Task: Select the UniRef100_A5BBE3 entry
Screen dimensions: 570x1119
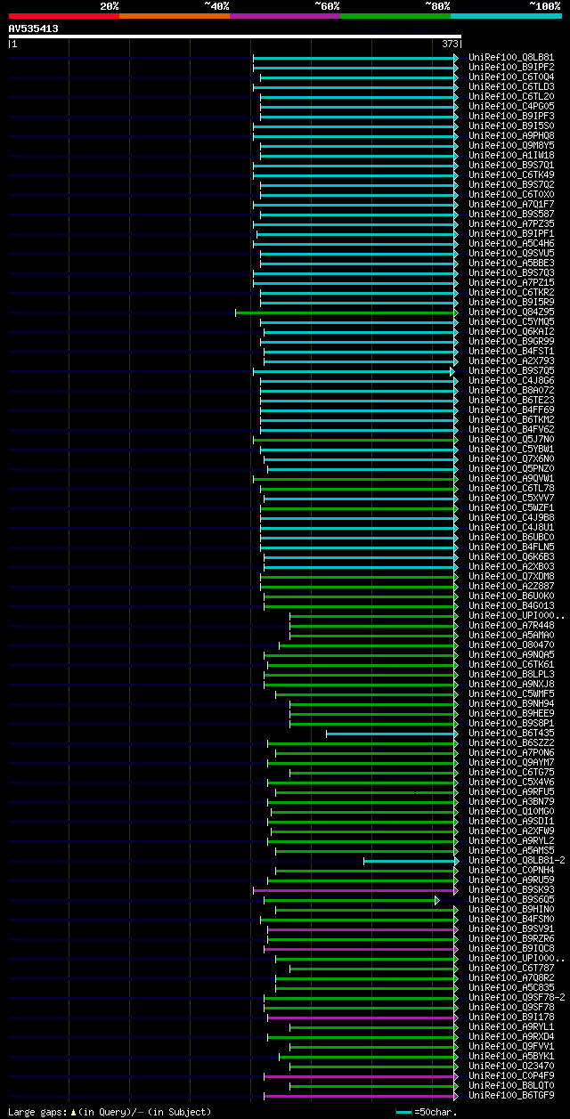Action: coord(511,264)
